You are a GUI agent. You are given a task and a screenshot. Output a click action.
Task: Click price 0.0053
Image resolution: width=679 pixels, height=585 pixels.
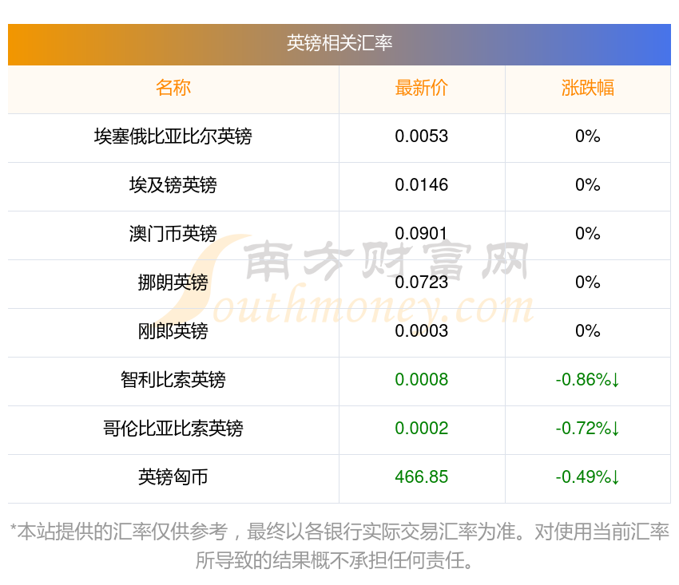421,136
